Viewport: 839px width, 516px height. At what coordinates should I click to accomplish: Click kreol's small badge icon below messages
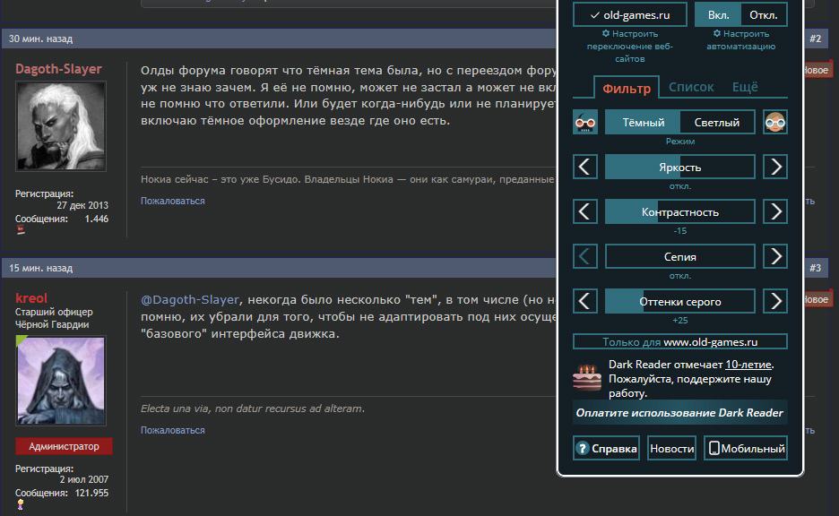click(x=21, y=504)
